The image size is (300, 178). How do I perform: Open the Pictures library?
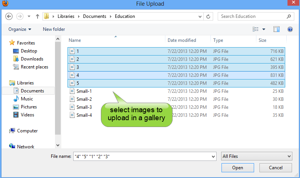coord(28,107)
